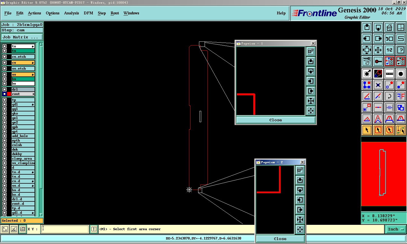
Task: Click the red color swatch beside rout
Action: point(9,94)
